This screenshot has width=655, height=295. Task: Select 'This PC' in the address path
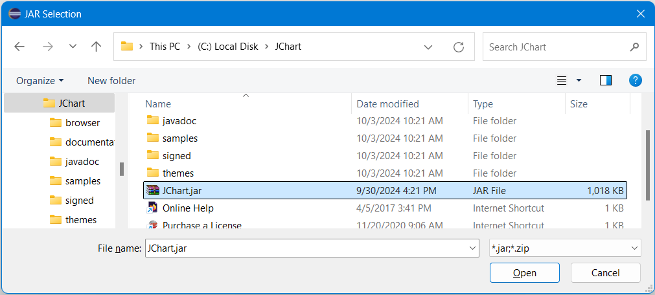tap(165, 47)
